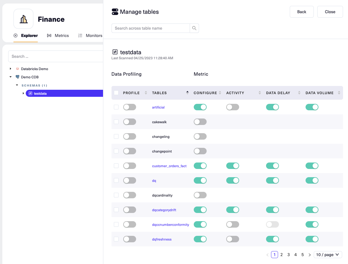The image size is (348, 264).
Task: Open the customer_orders_fact table link
Action: [x=169, y=166]
